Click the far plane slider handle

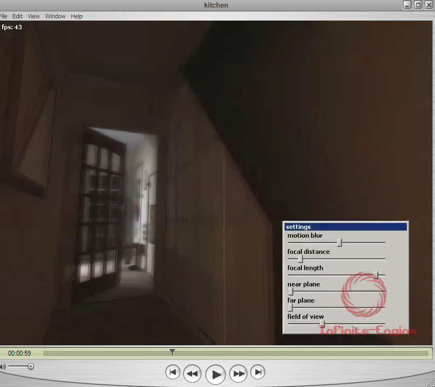pyautogui.click(x=290, y=307)
